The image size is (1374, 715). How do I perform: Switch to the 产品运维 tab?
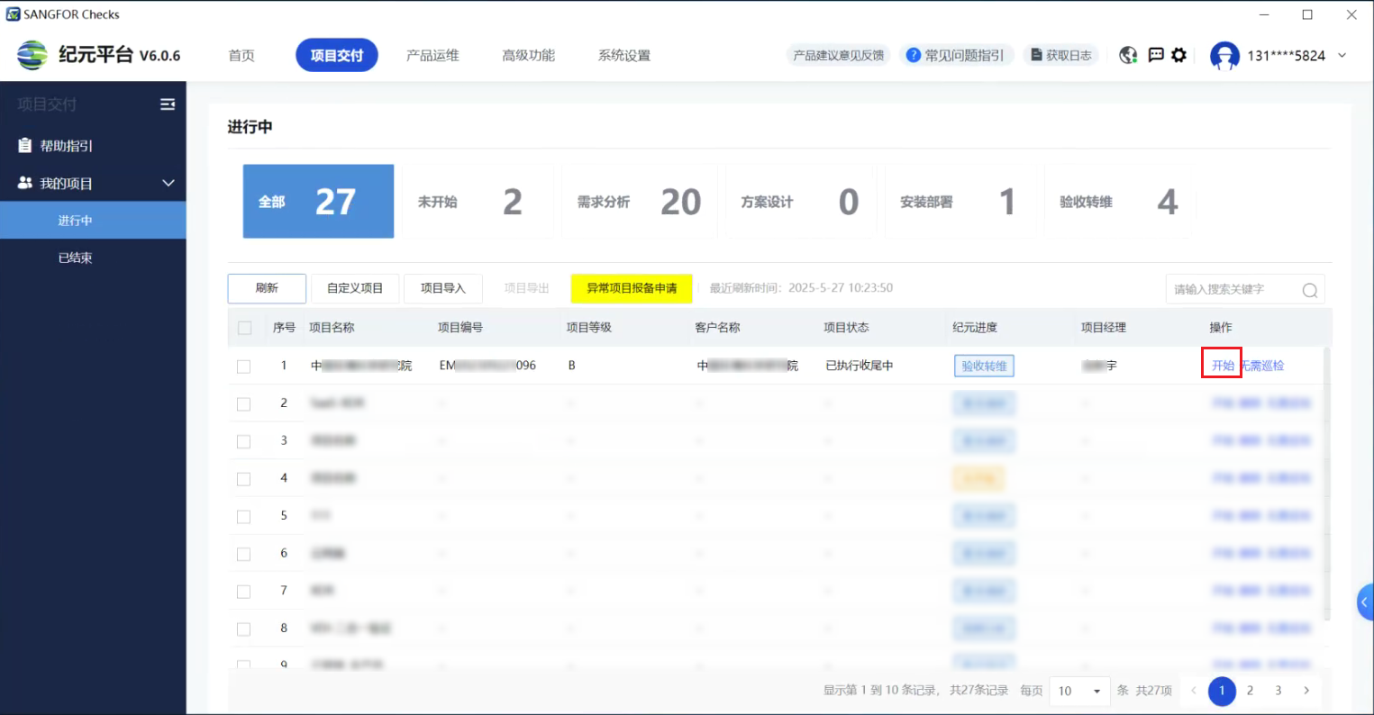(432, 56)
